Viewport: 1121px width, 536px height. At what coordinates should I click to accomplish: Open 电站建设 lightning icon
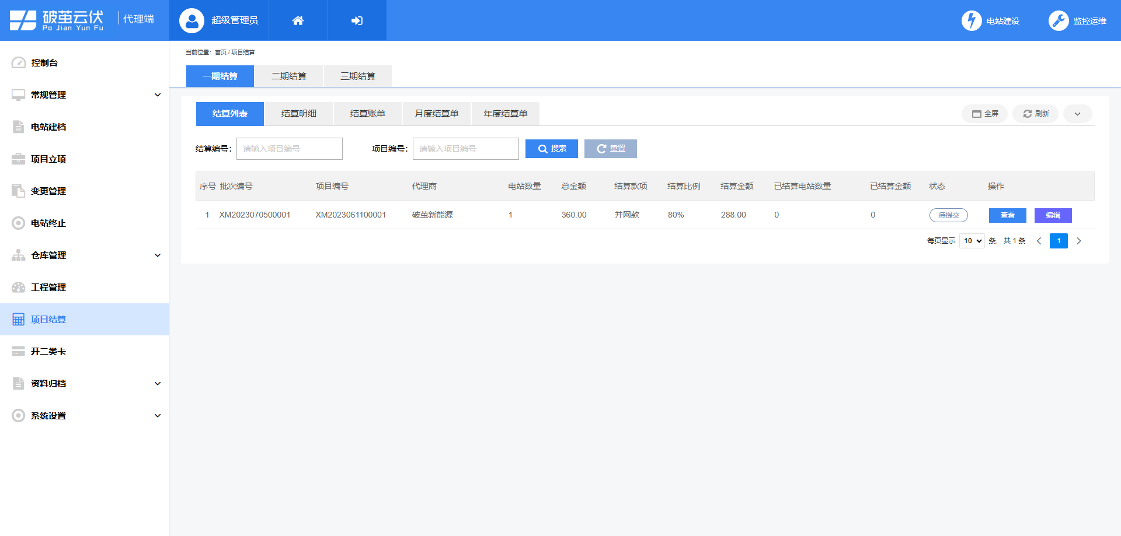pos(972,20)
